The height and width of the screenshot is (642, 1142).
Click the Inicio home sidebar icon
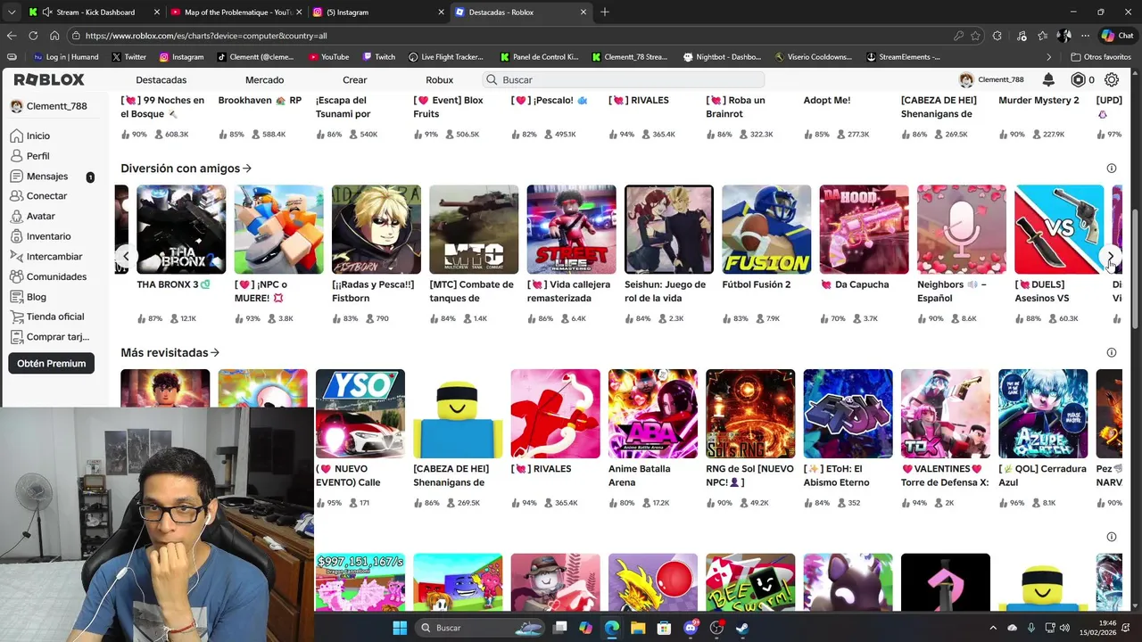click(x=17, y=136)
